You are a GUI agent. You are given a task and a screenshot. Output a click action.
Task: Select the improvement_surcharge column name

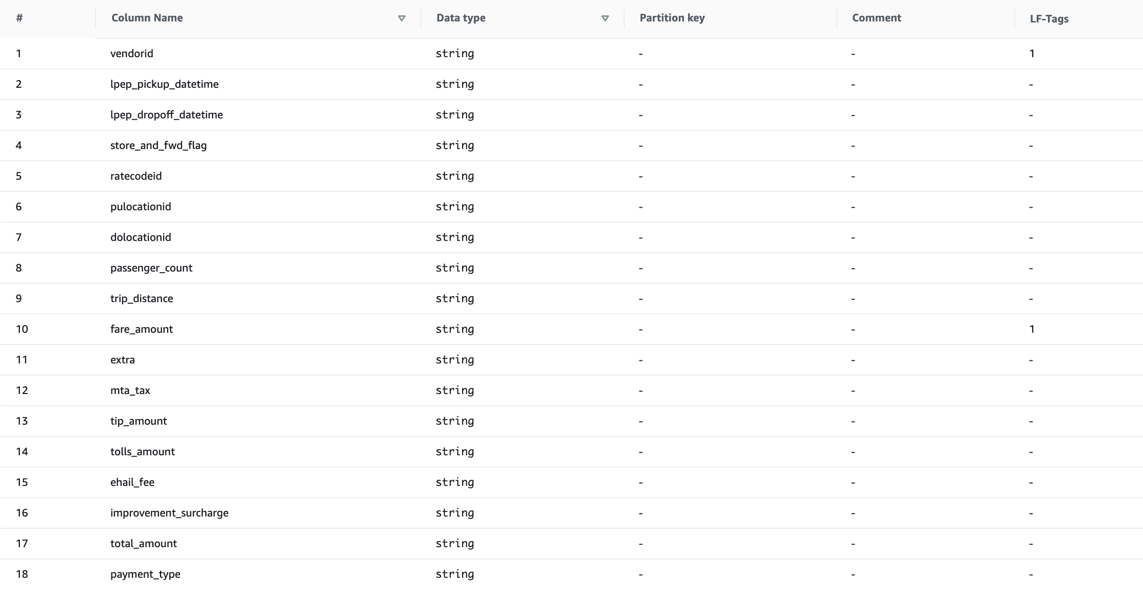[169, 513]
